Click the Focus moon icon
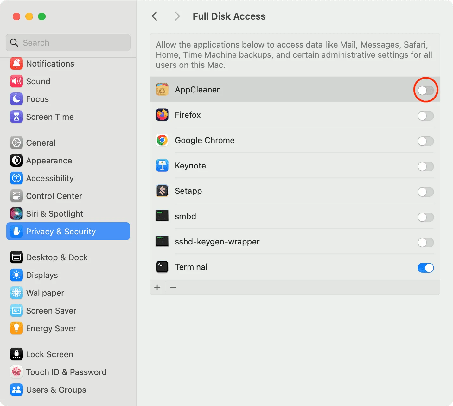This screenshot has width=453, height=406. pyautogui.click(x=16, y=99)
